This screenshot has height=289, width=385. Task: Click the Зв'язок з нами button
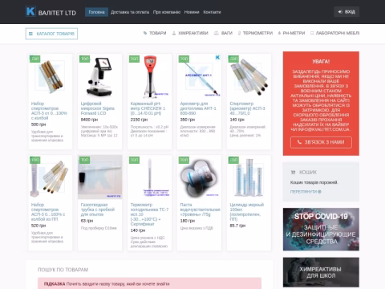click(321, 142)
